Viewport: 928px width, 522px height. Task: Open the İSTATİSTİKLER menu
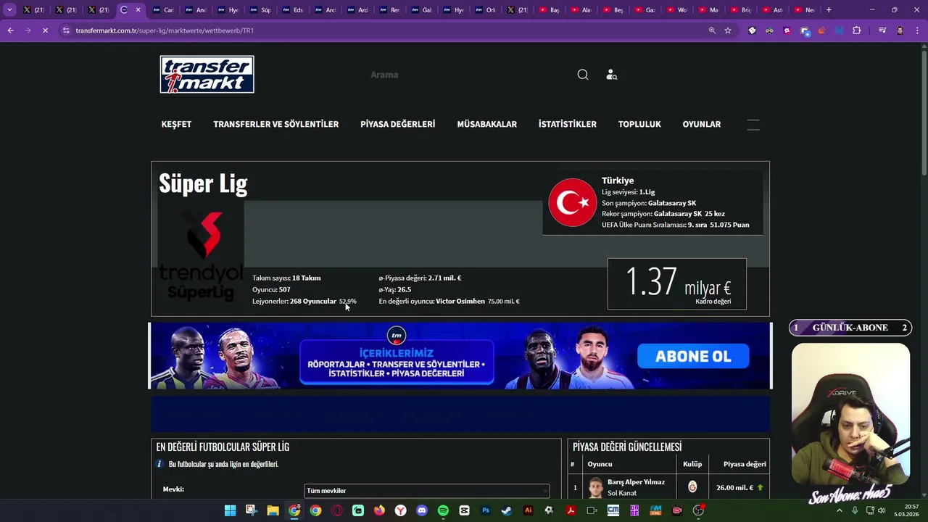pyautogui.click(x=567, y=124)
